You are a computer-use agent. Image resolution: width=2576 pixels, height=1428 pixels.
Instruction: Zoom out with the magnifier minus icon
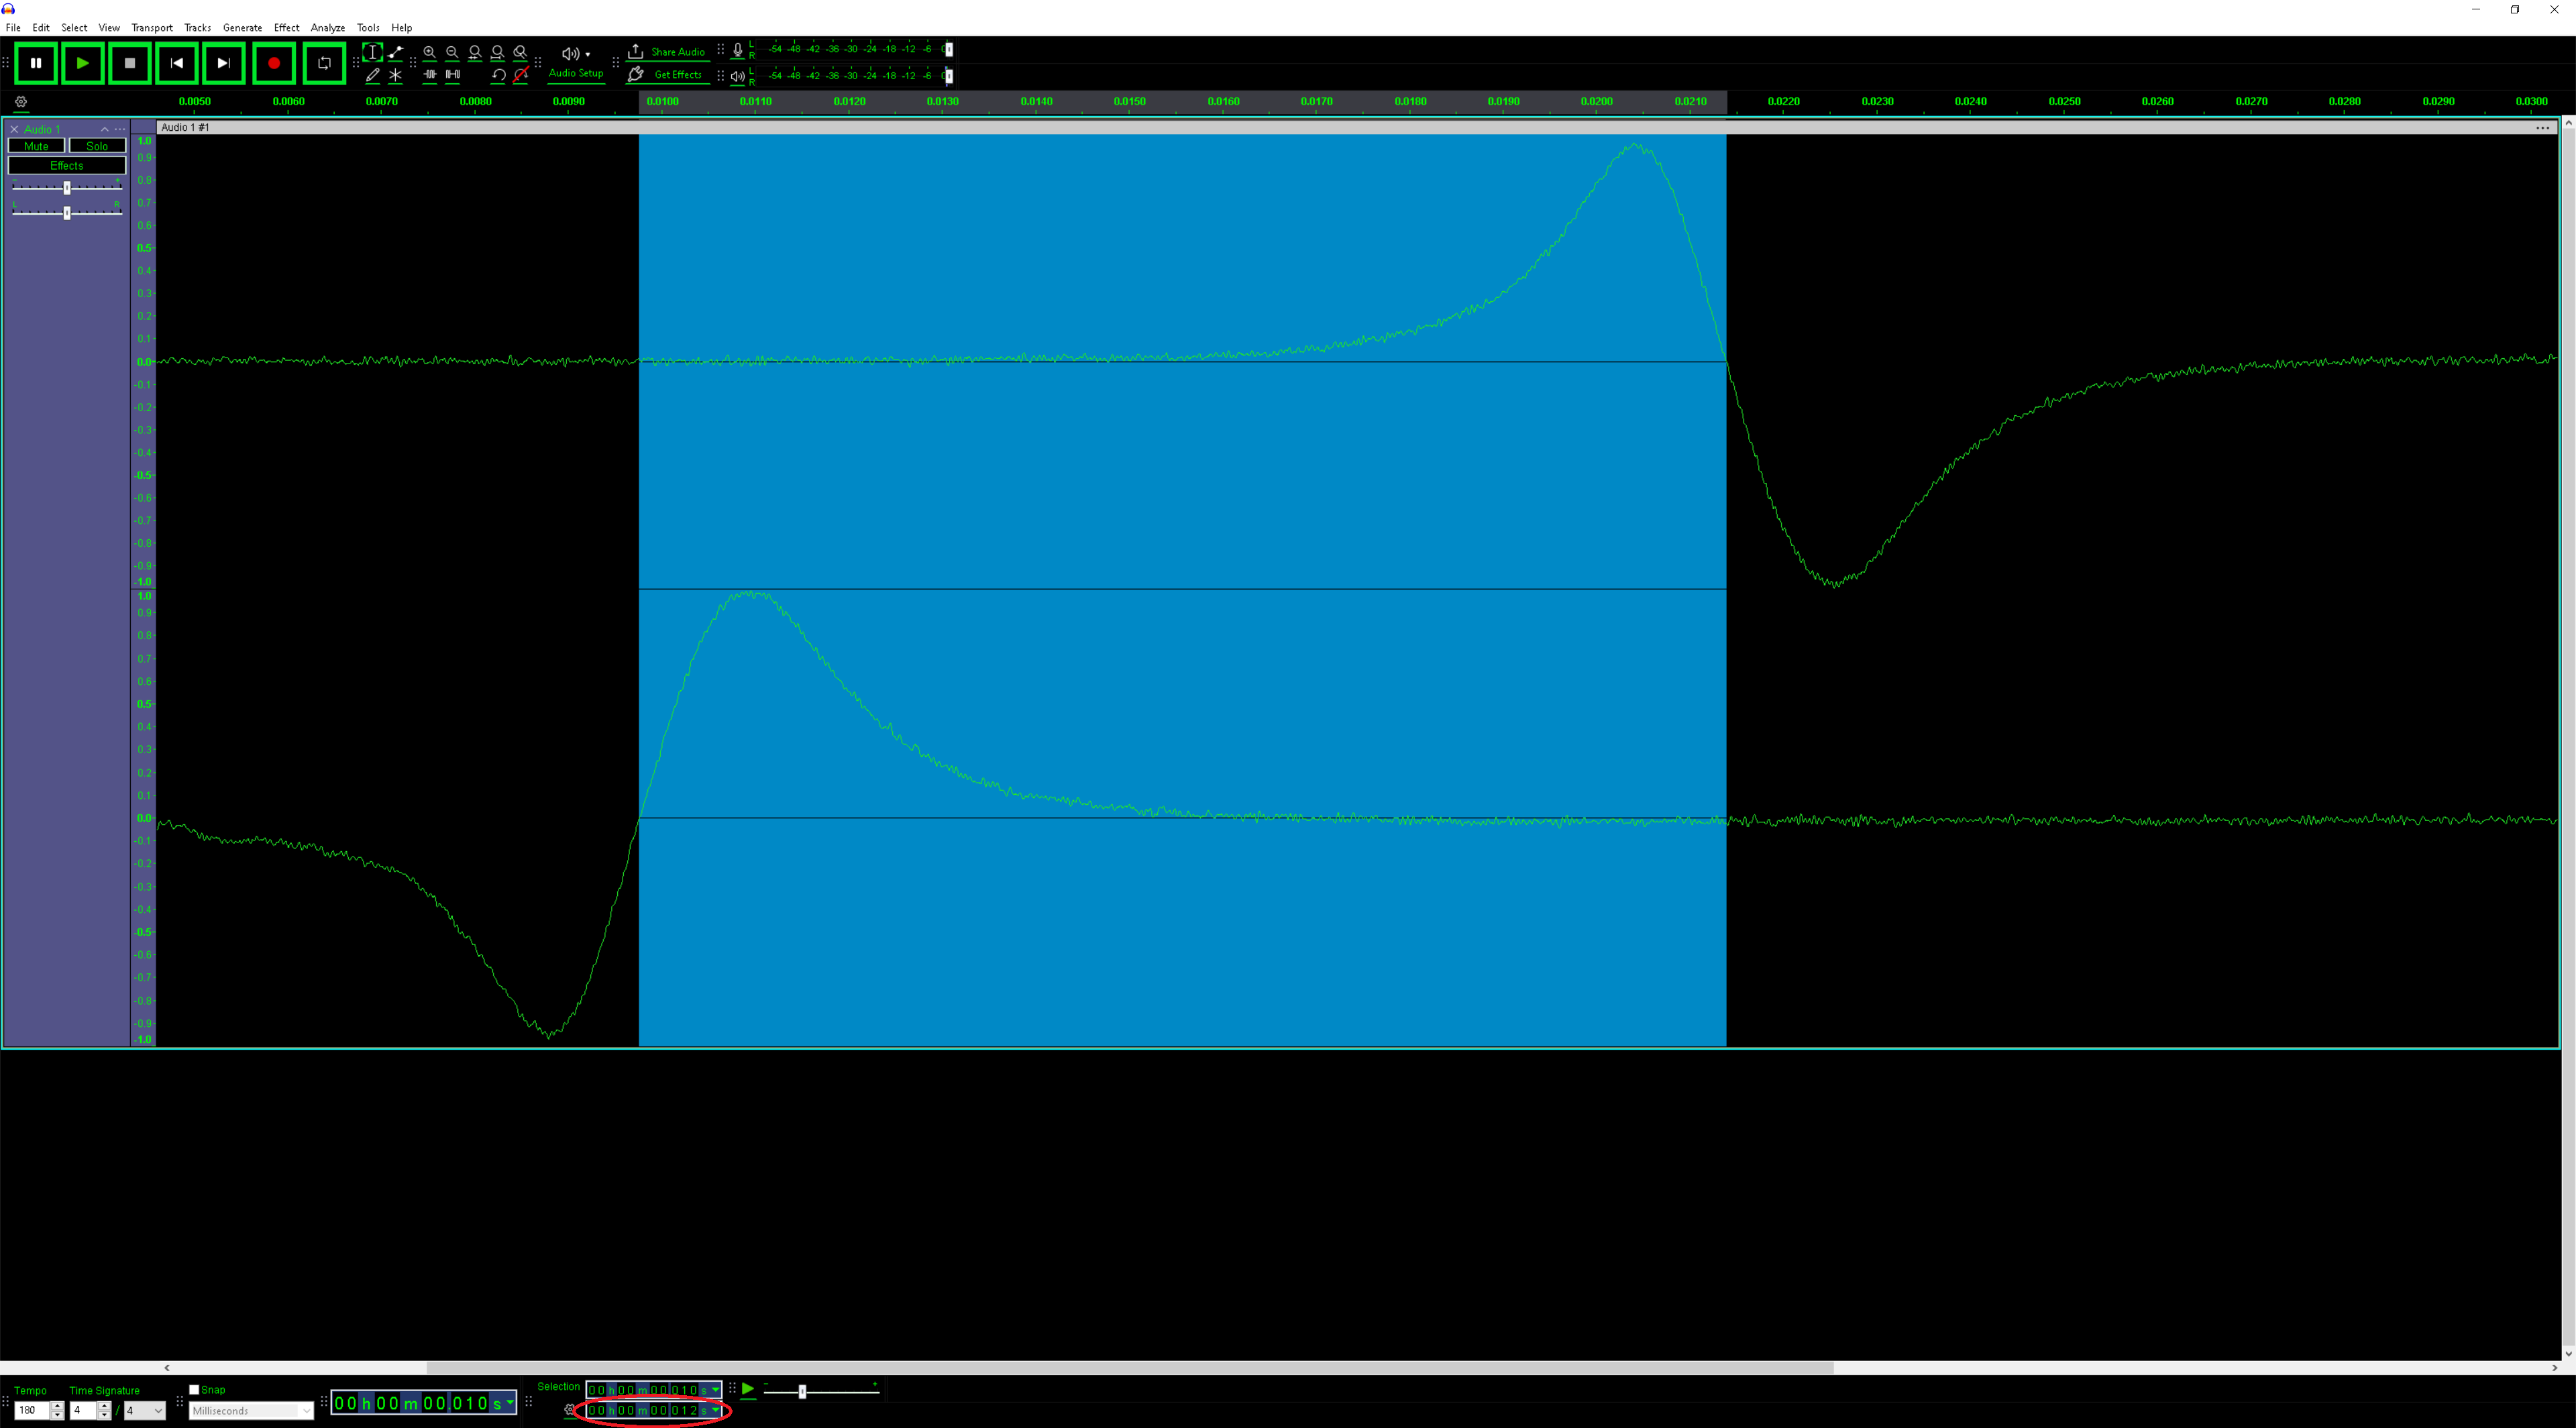pos(452,52)
